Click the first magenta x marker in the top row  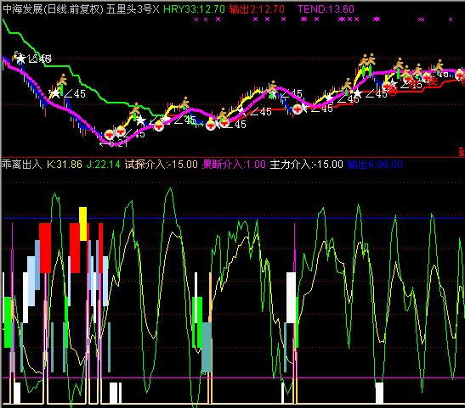(x=196, y=20)
